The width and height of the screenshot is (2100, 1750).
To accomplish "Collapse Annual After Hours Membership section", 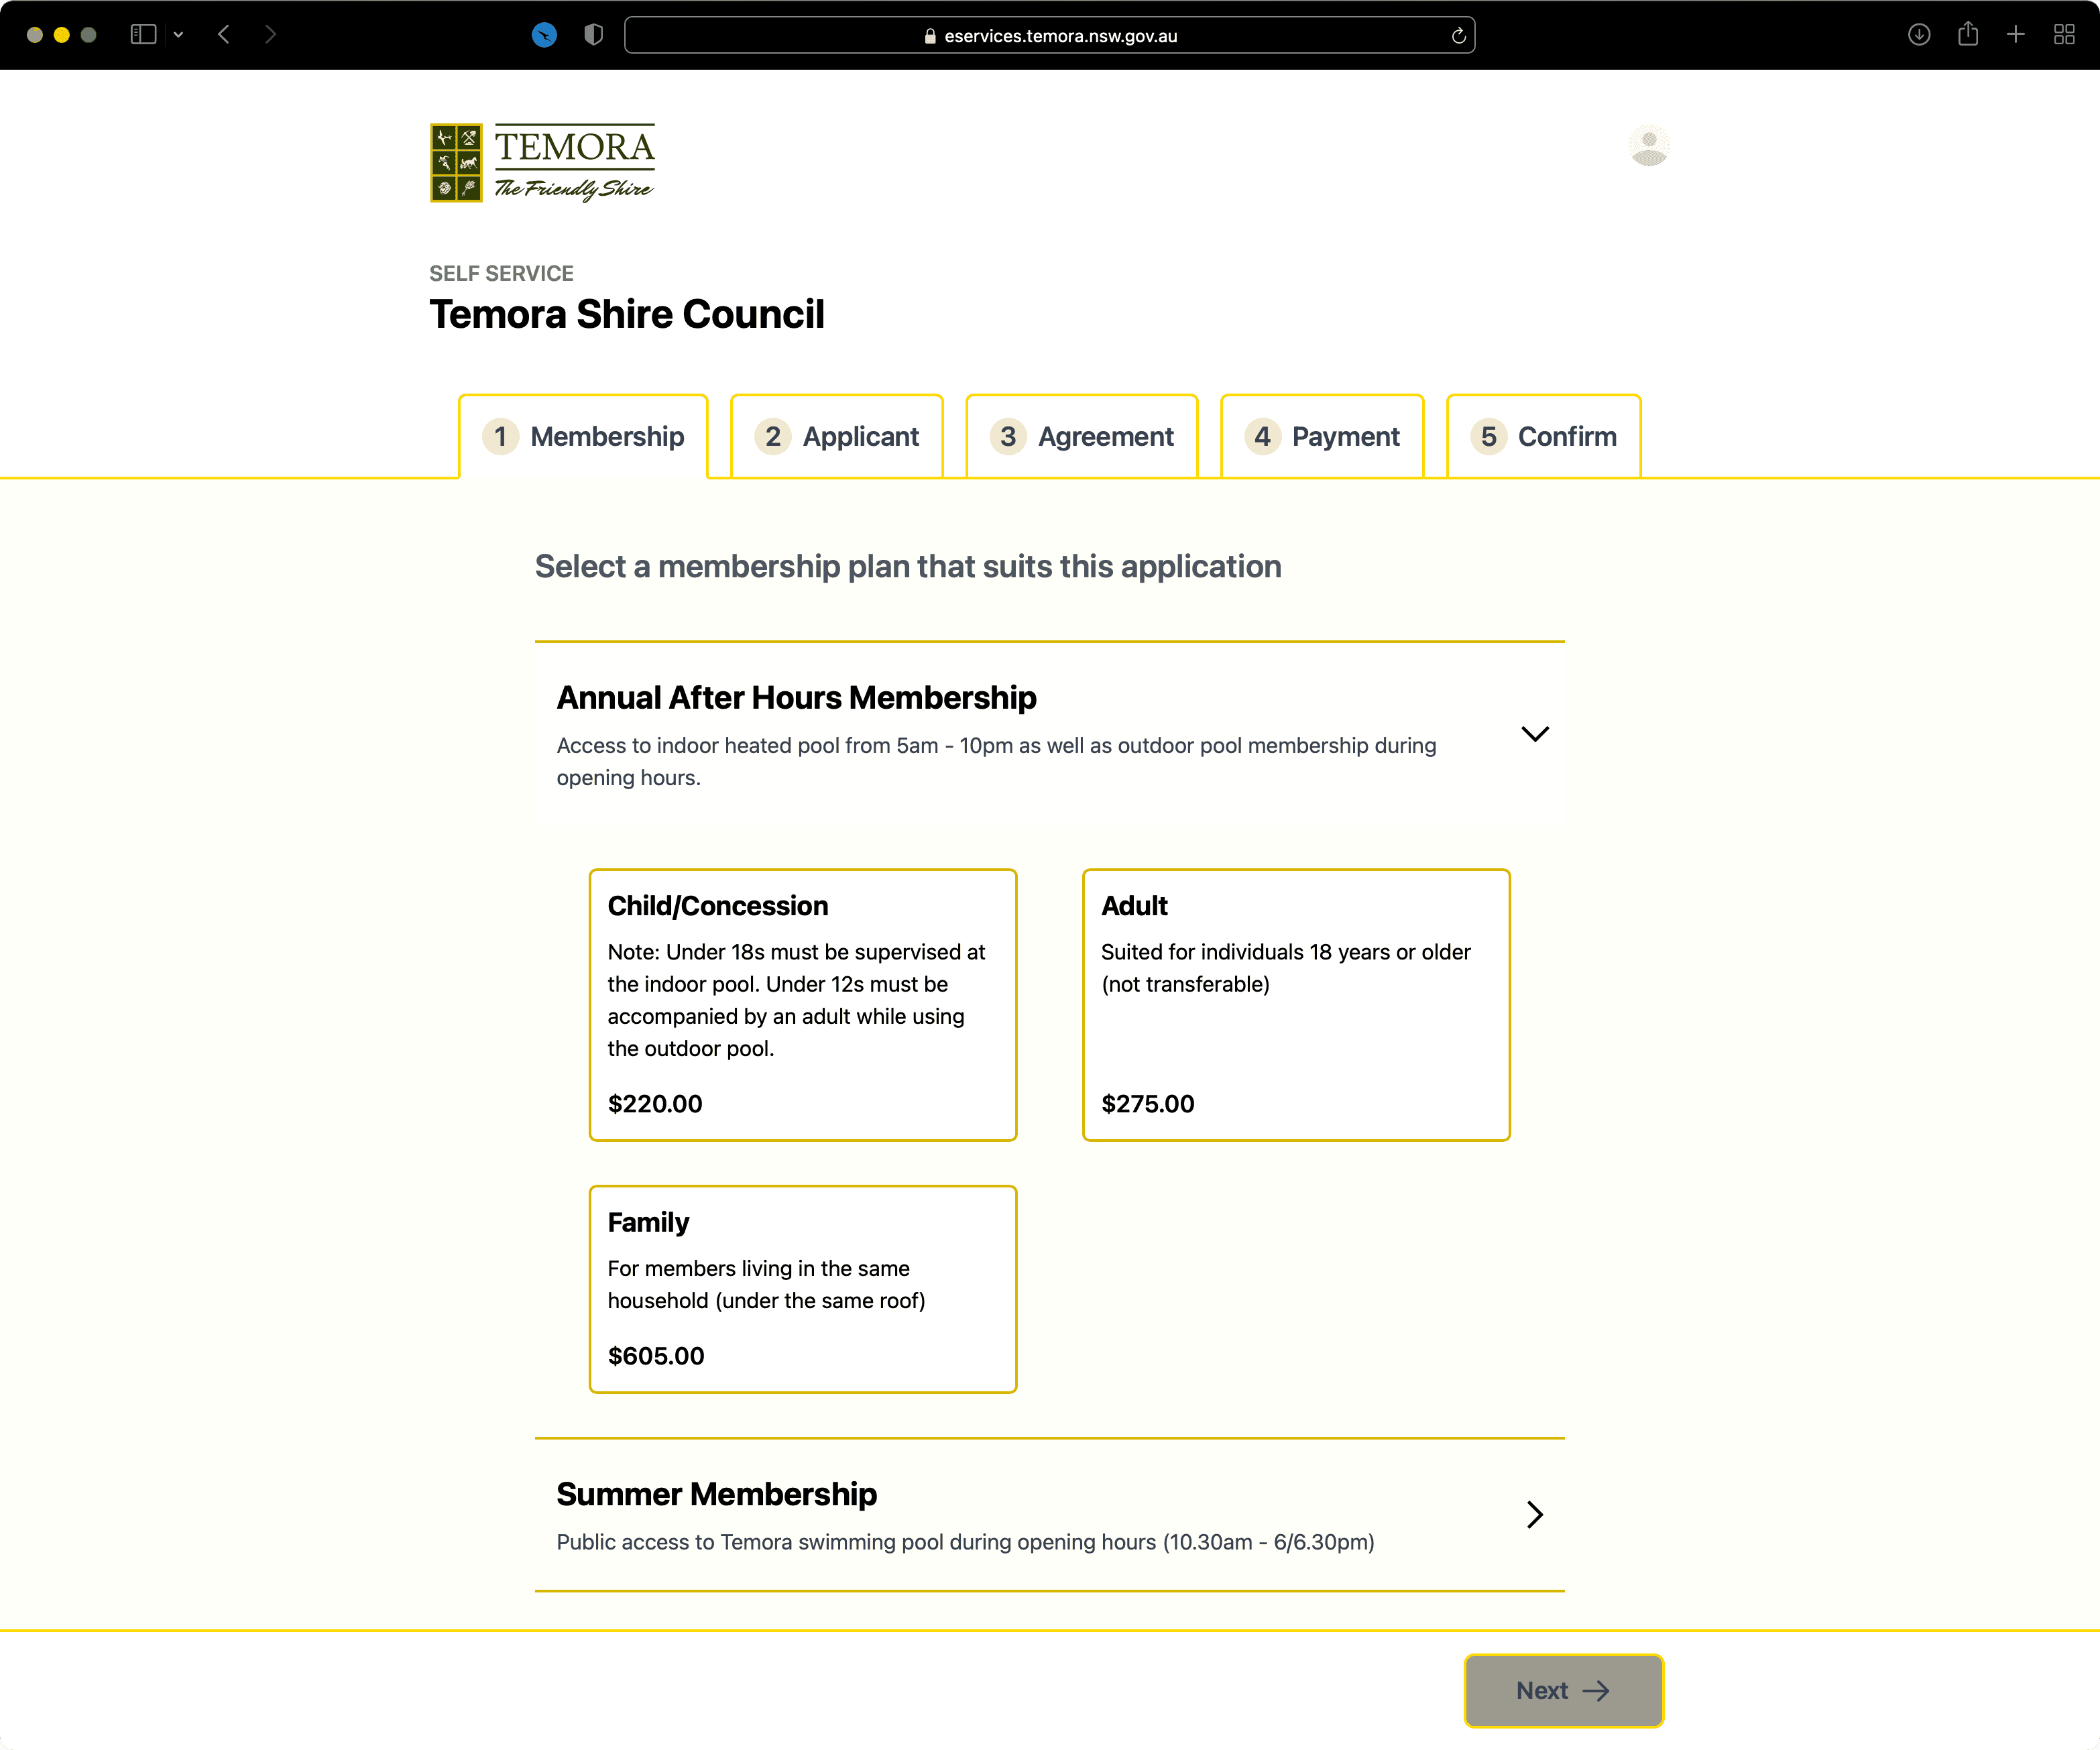I will pyautogui.click(x=1534, y=734).
